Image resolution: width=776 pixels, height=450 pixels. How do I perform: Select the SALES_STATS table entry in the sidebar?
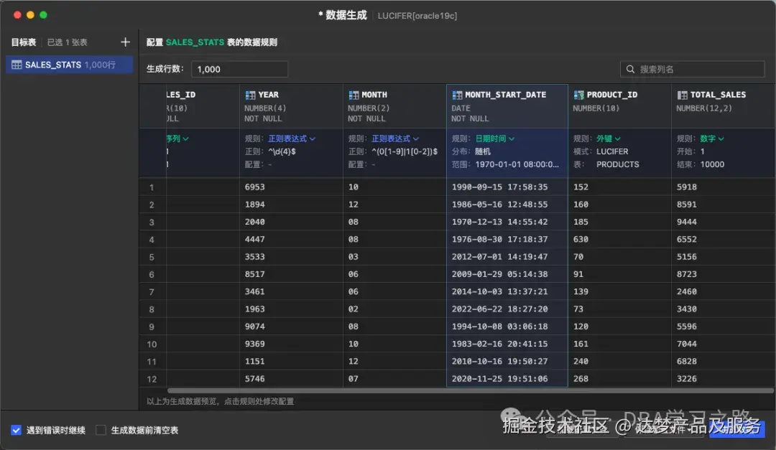coord(69,64)
